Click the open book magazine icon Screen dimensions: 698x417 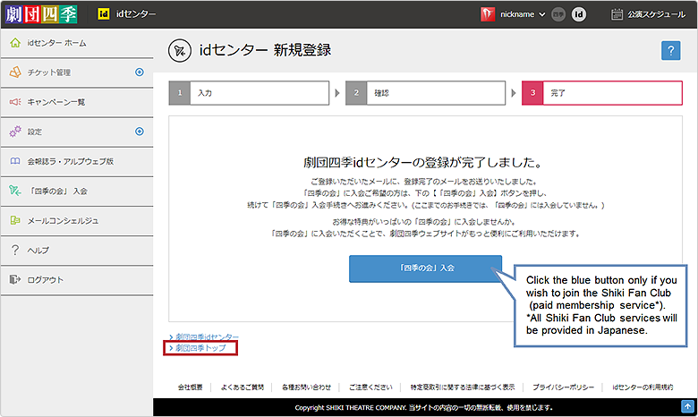pos(15,161)
